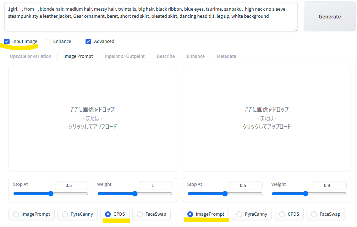Go to the Metadata tab
This screenshot has width=357, height=227.
pos(226,56)
